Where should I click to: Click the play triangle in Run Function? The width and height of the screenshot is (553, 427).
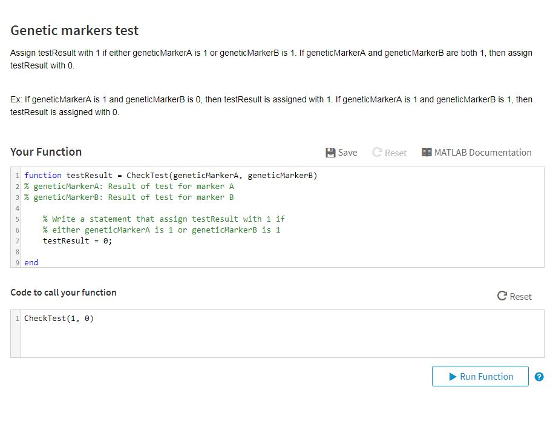pyautogui.click(x=453, y=377)
